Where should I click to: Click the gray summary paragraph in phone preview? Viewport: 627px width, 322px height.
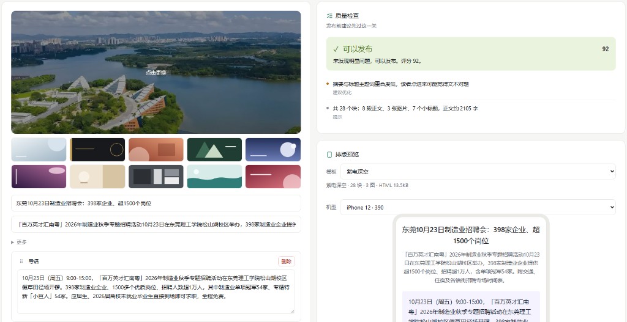tap(471, 268)
